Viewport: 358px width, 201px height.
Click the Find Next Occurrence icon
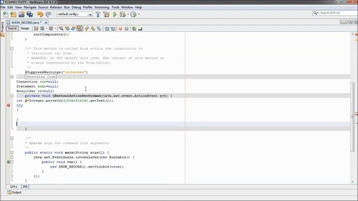73,28
